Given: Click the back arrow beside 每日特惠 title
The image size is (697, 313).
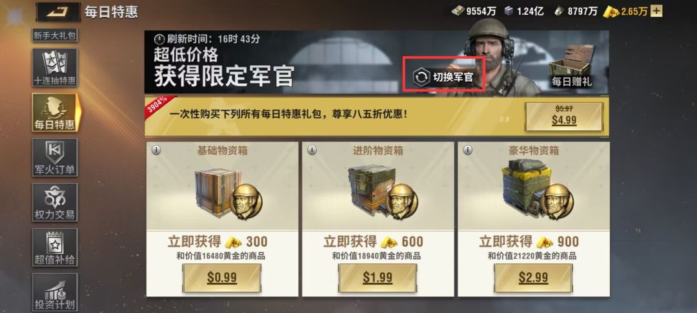Looking at the screenshot, I should [58, 12].
